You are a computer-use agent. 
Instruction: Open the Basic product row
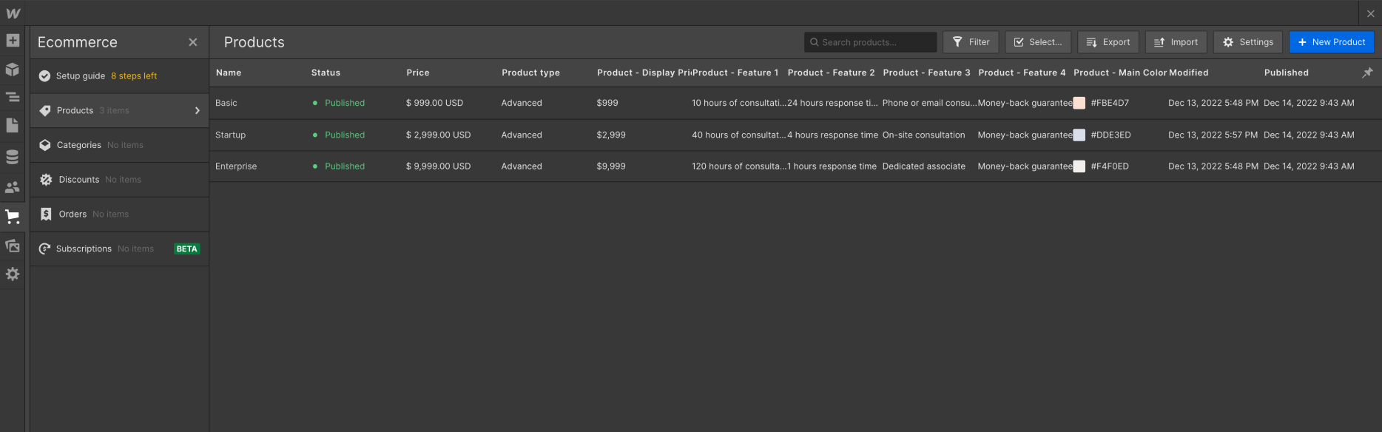(795, 103)
